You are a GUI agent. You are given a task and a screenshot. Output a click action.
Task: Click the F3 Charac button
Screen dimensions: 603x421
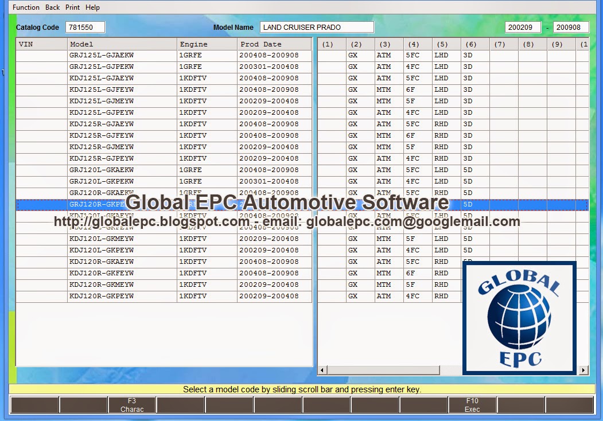pyautogui.click(x=132, y=405)
